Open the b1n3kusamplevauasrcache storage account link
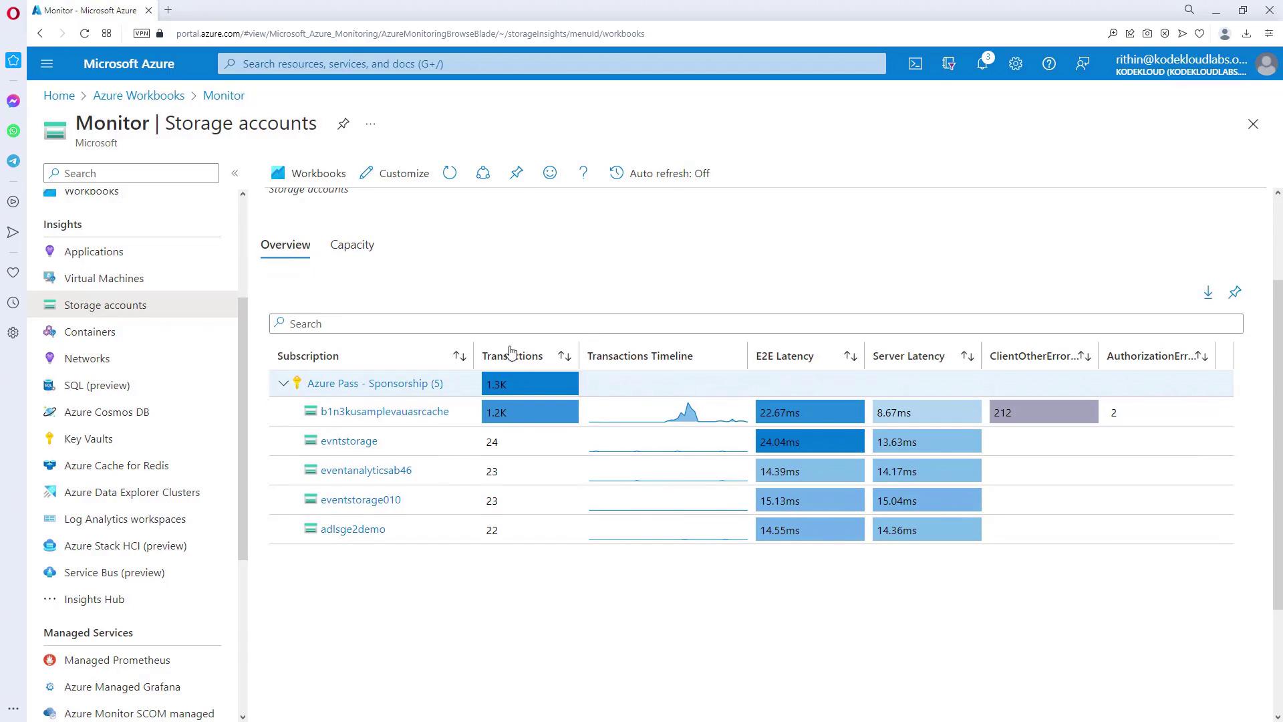This screenshot has height=722, width=1283. (384, 412)
